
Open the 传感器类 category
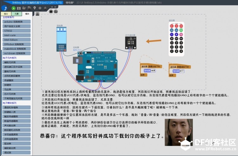click(17, 80)
